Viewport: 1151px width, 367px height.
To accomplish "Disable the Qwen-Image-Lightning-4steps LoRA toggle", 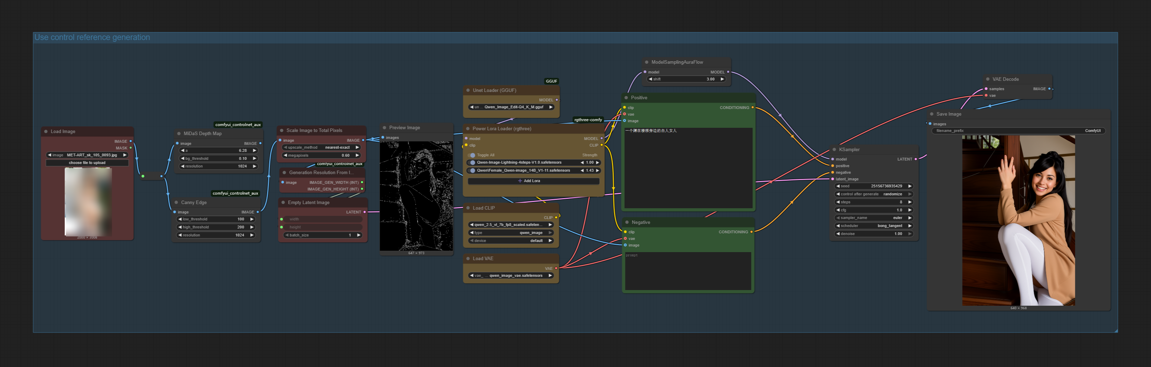I will coord(472,162).
